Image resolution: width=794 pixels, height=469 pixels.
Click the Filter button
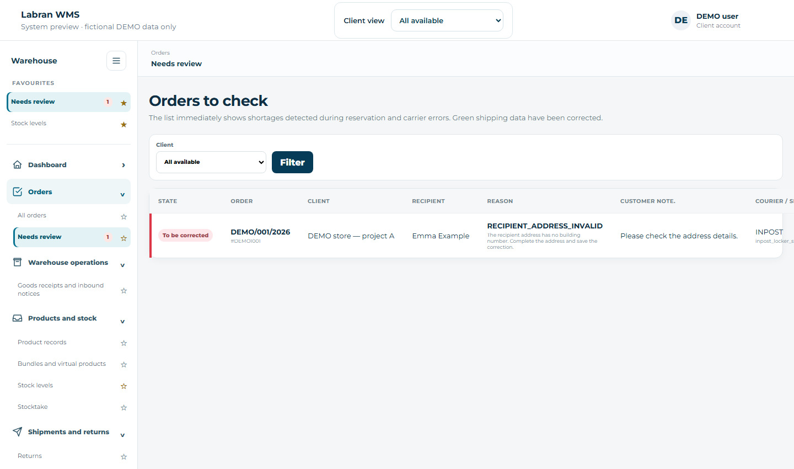pos(292,162)
